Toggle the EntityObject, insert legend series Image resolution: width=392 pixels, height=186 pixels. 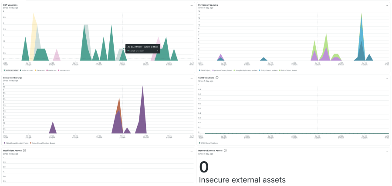288,70
